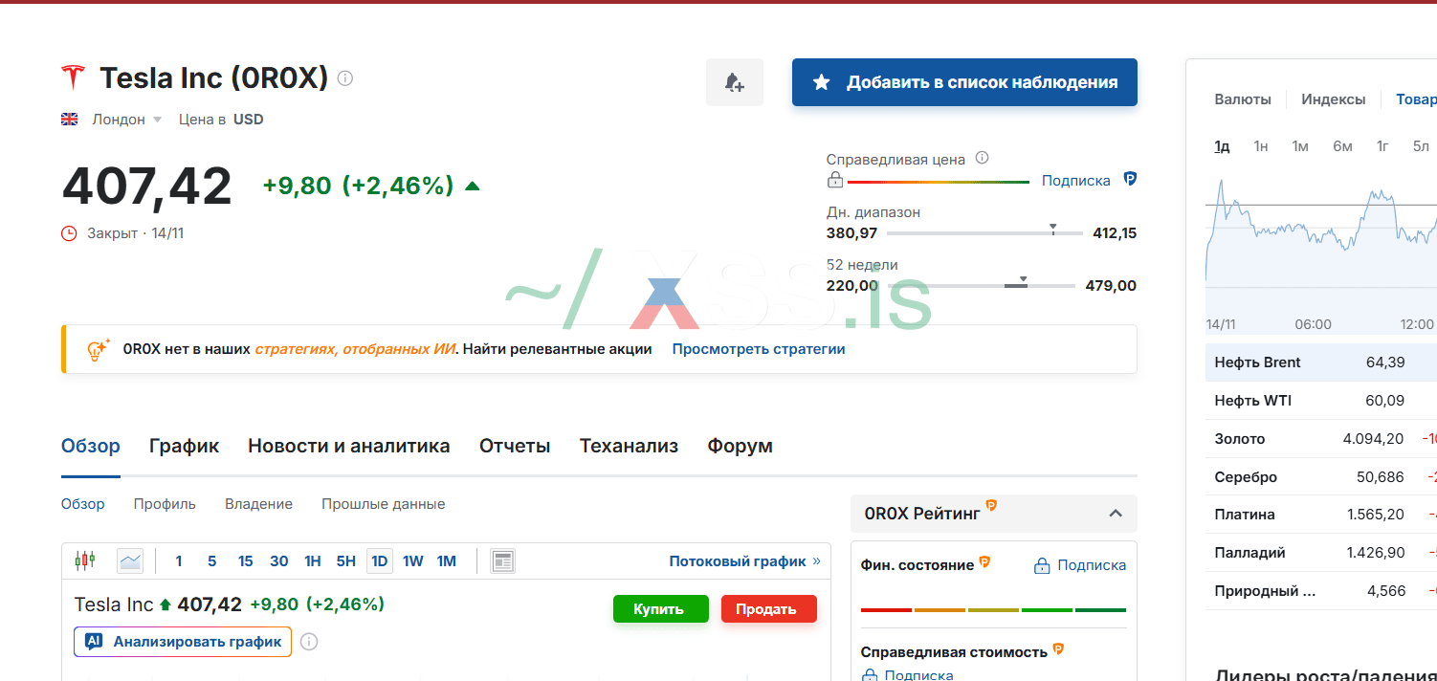Click the info icon next to Tesla Inc name
Screen dimensions: 1437x681
(x=344, y=78)
